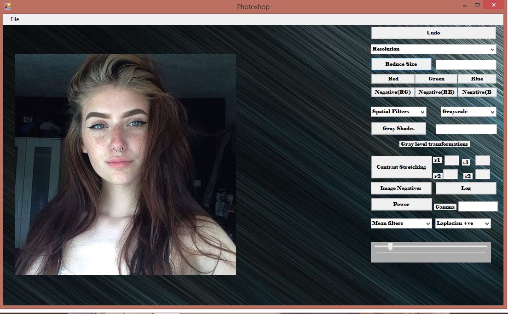The width and height of the screenshot is (508, 314).
Task: Apply the Blue channel filter
Action: [x=477, y=79]
